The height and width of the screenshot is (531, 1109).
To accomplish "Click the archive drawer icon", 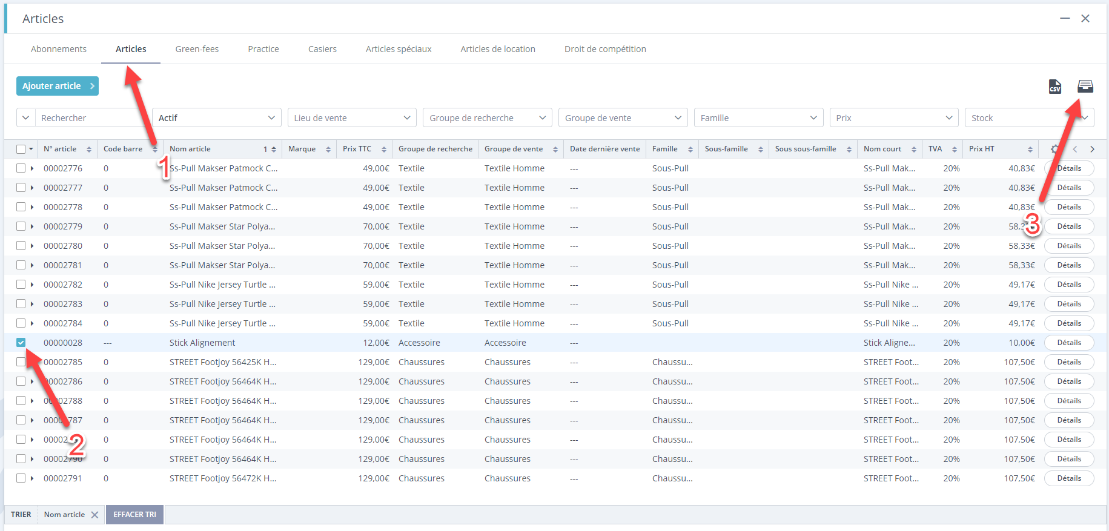I will click(x=1085, y=86).
